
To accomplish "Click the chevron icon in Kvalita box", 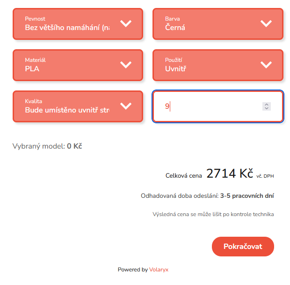I will tap(126, 106).
